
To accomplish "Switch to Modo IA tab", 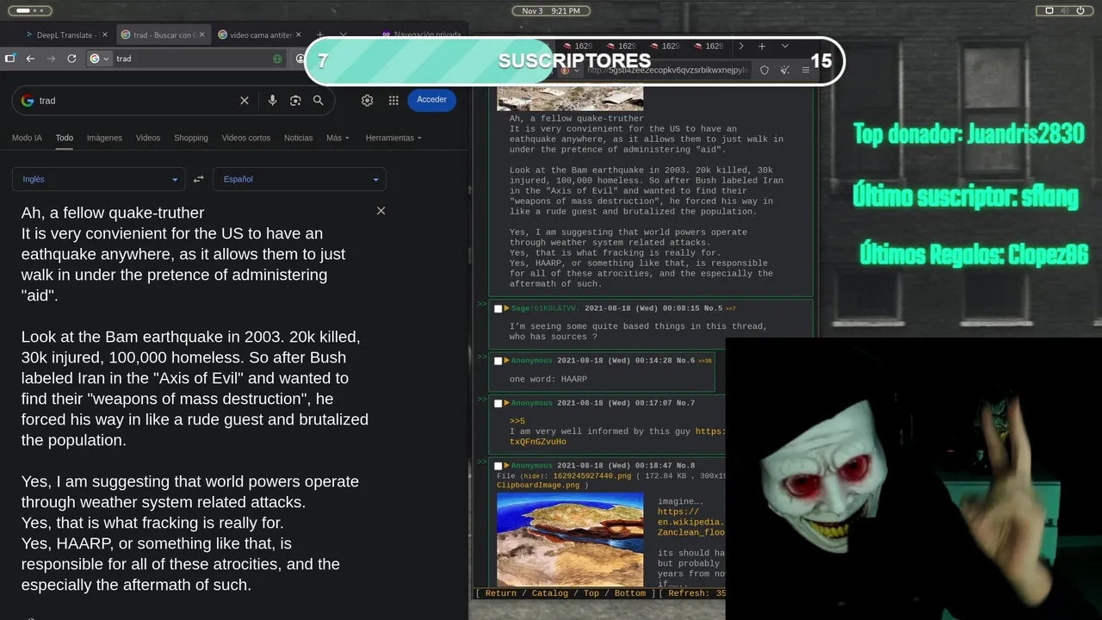I will [x=27, y=138].
